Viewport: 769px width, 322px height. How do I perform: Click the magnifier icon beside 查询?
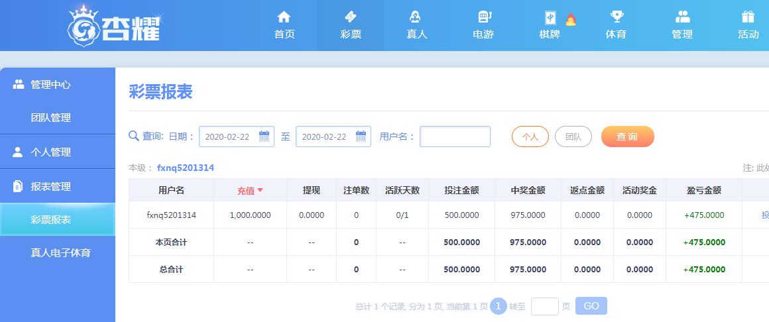(x=133, y=136)
